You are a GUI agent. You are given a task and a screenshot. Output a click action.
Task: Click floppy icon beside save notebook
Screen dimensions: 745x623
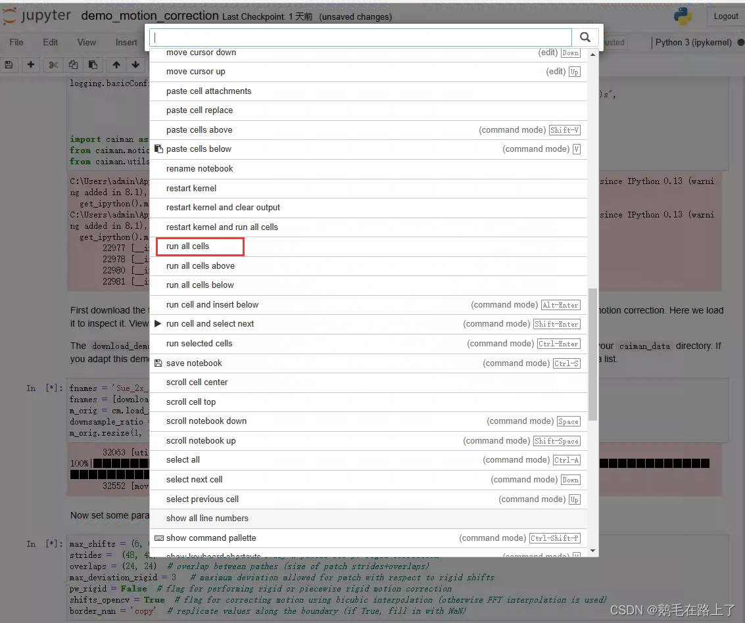(x=158, y=363)
